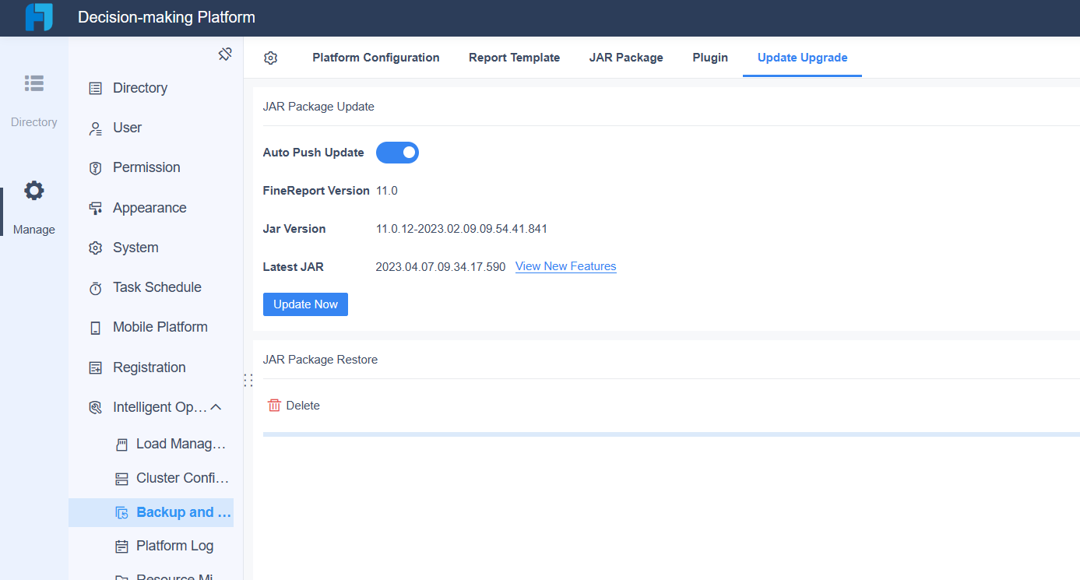Viewport: 1080px width, 580px height.
Task: Click the pin icon above the menu
Action: [x=225, y=54]
